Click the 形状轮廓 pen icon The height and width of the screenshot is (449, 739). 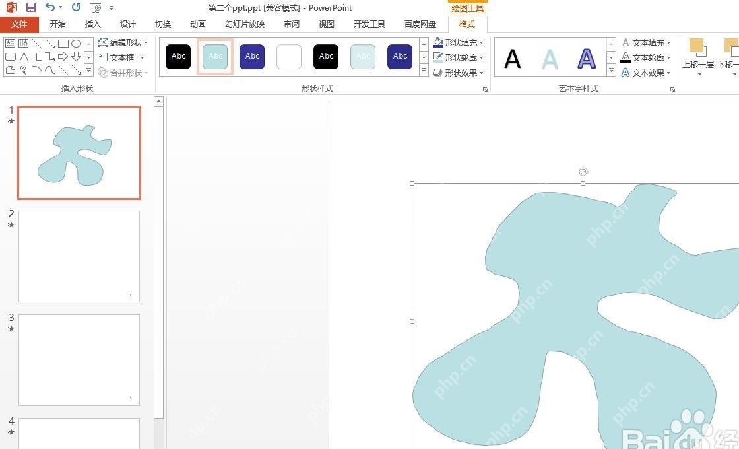[438, 57]
